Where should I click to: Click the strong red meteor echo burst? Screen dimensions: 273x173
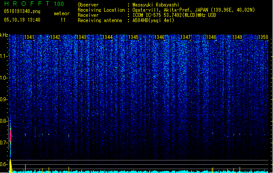click(x=10, y=135)
